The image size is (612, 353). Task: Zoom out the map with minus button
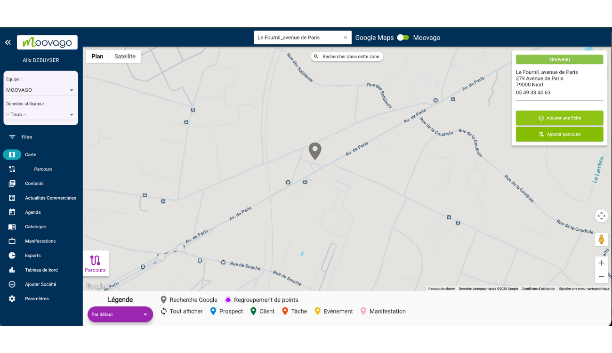[601, 276]
